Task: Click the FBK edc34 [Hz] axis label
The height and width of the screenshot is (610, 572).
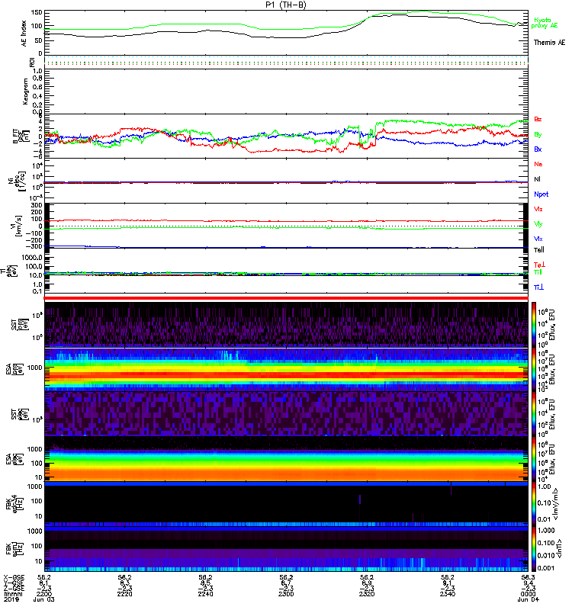Action: coord(13,502)
